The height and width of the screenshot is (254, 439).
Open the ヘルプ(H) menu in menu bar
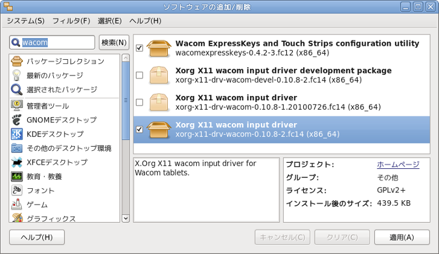[x=145, y=21]
